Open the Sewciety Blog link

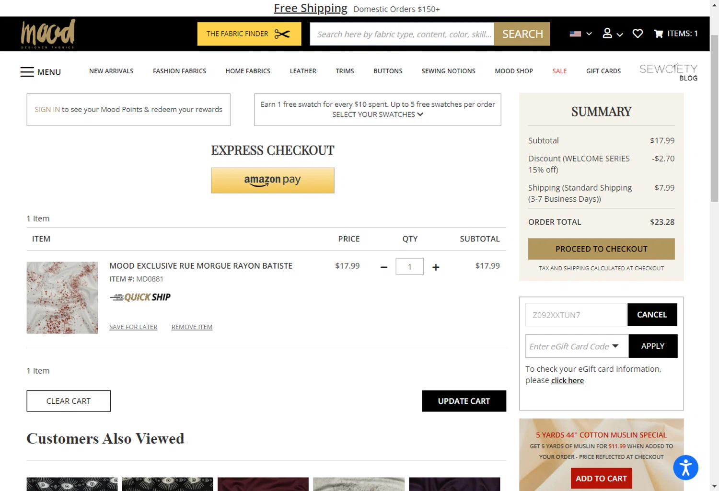click(x=668, y=72)
